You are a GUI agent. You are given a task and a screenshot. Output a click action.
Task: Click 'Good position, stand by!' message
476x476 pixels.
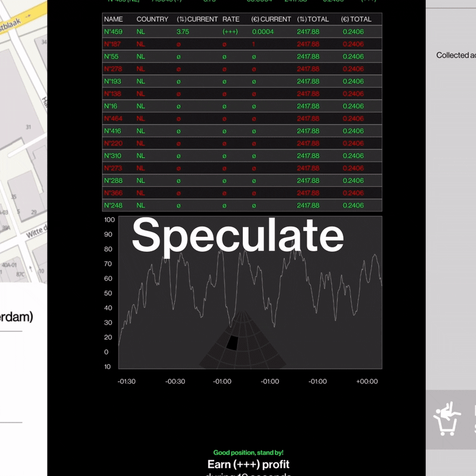(248, 453)
